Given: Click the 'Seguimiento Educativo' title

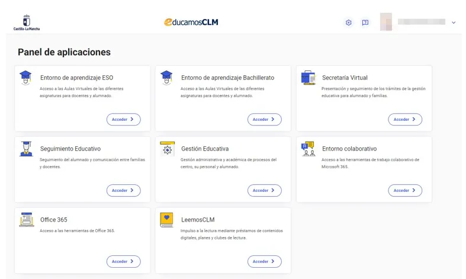Looking at the screenshot, I should [x=70, y=149].
